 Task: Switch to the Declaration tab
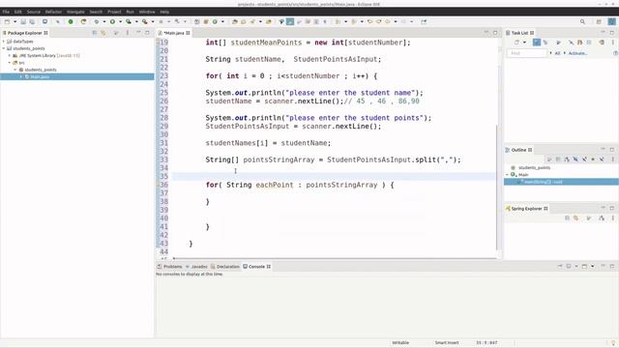225,267
